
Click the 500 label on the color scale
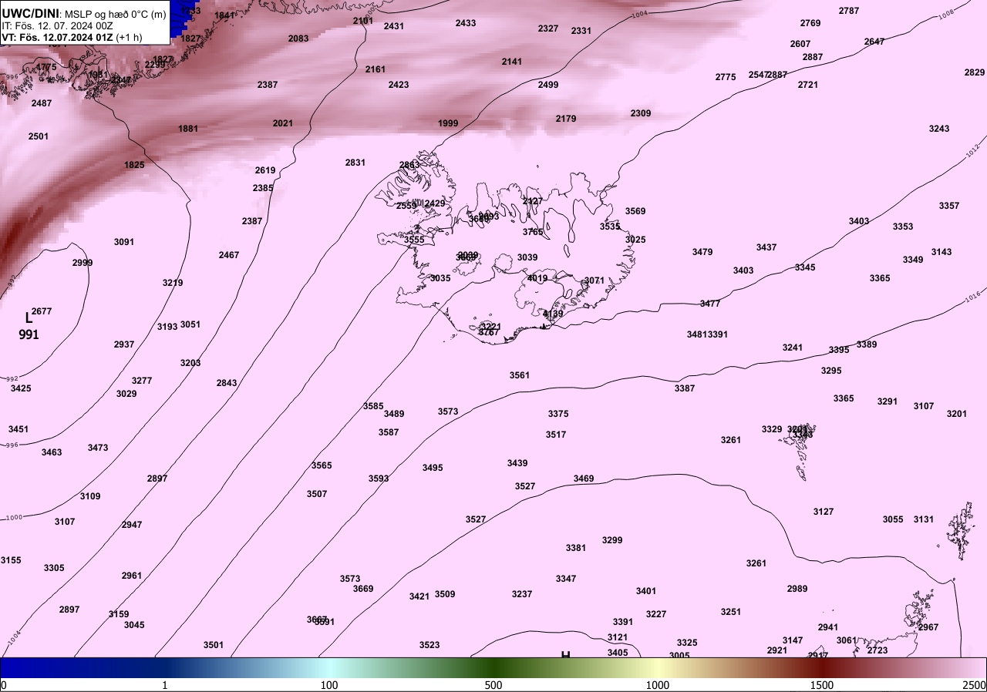[493, 685]
